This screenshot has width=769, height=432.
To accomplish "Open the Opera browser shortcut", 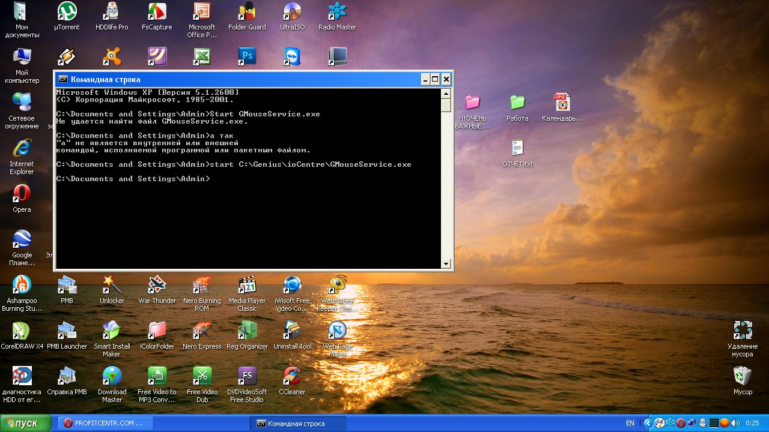I will 22,194.
